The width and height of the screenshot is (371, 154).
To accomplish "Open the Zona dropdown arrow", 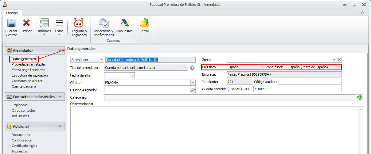I will click(x=334, y=60).
